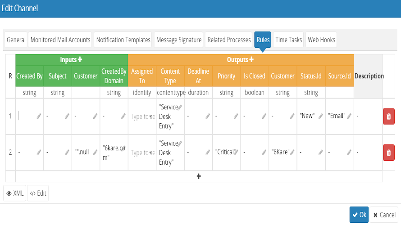Add a new rule row with plus

[x=199, y=176]
